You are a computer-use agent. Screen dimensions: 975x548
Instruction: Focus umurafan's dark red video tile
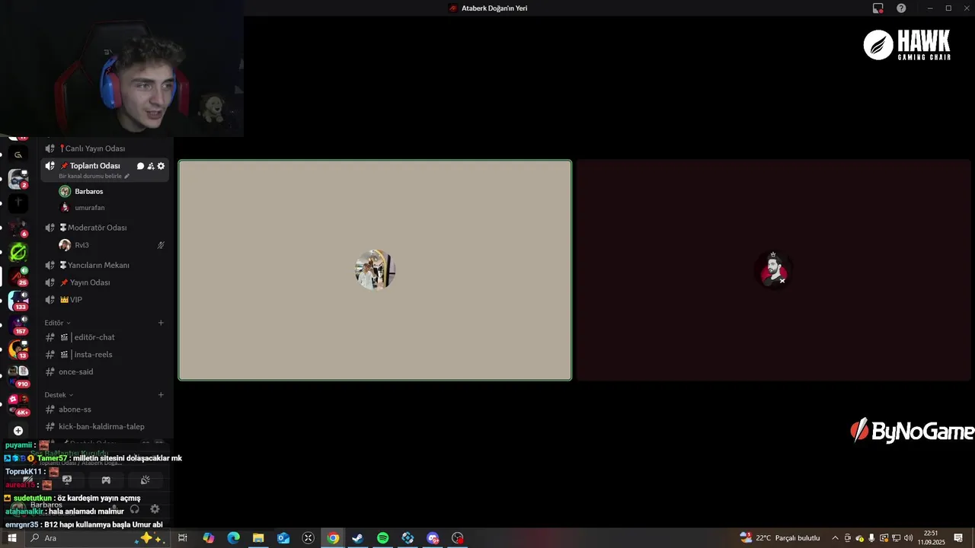(773, 270)
